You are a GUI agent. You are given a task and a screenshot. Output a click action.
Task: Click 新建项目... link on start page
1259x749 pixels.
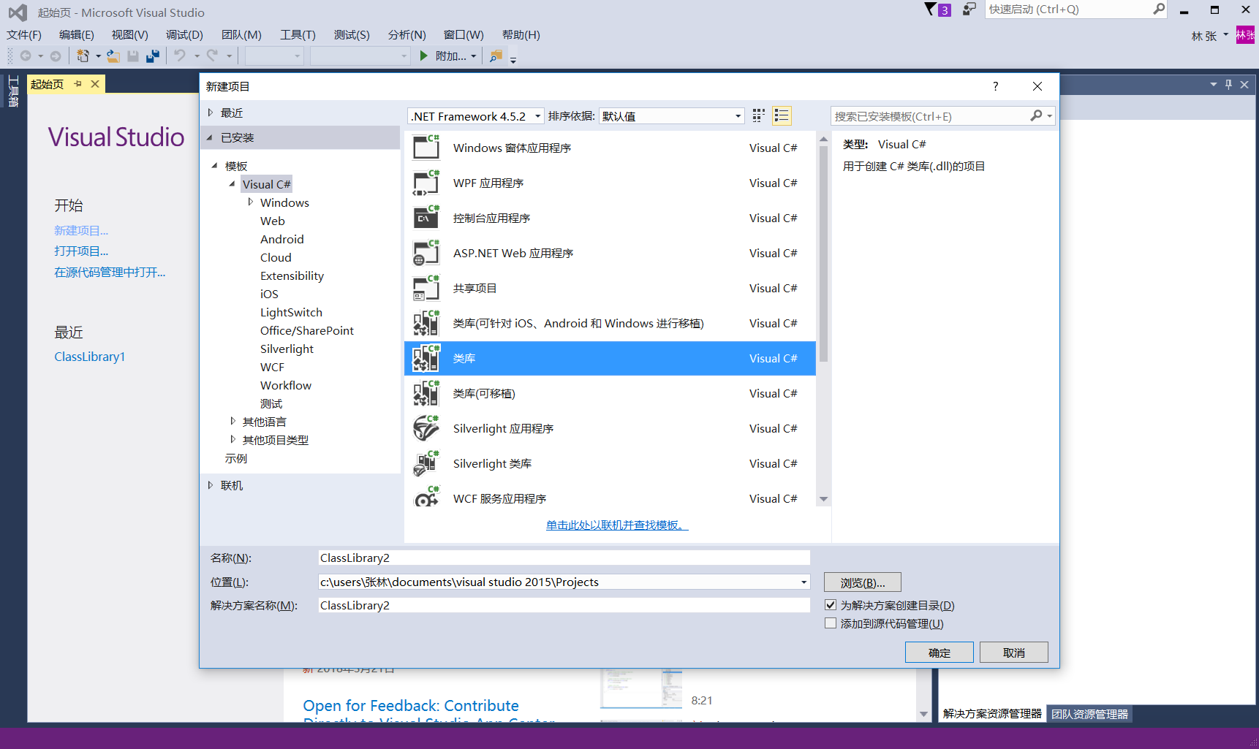81,230
